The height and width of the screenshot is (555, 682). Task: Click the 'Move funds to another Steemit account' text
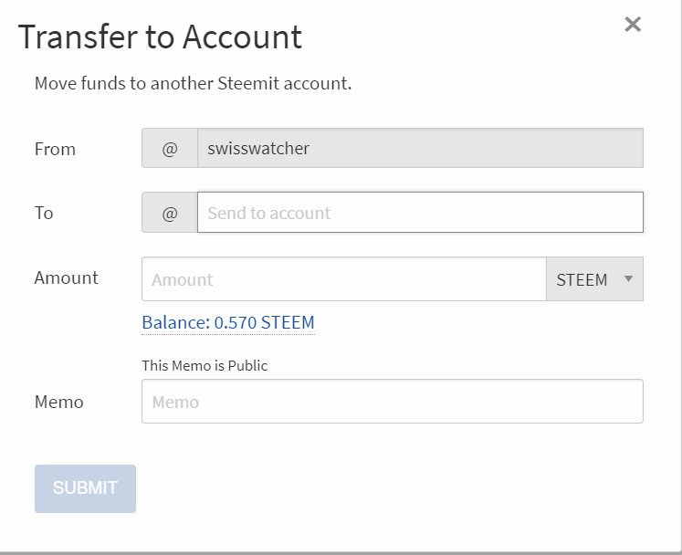(x=193, y=83)
